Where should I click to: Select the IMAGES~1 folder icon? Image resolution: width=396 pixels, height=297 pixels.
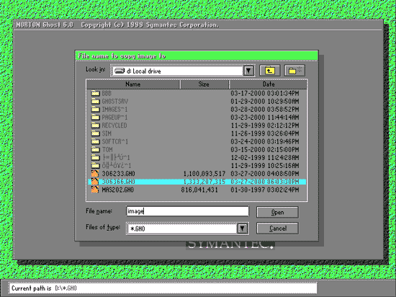tap(95, 110)
